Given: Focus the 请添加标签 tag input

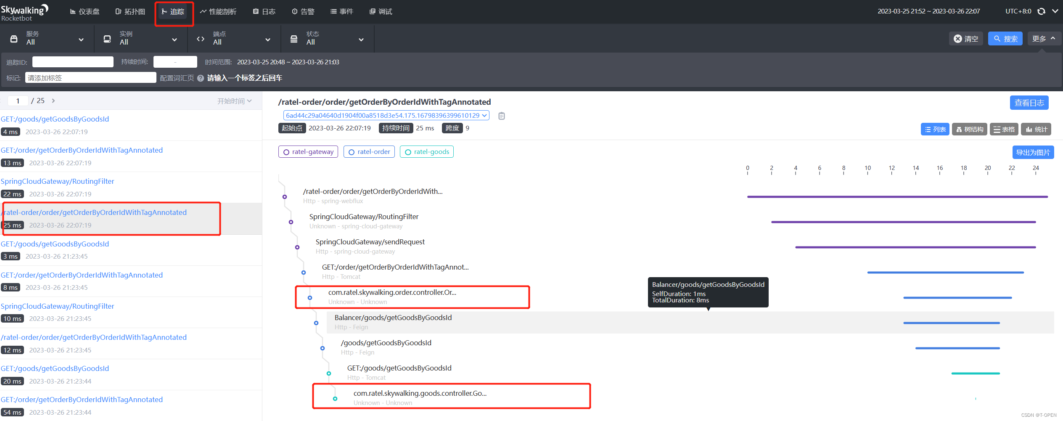Looking at the screenshot, I should click(91, 78).
